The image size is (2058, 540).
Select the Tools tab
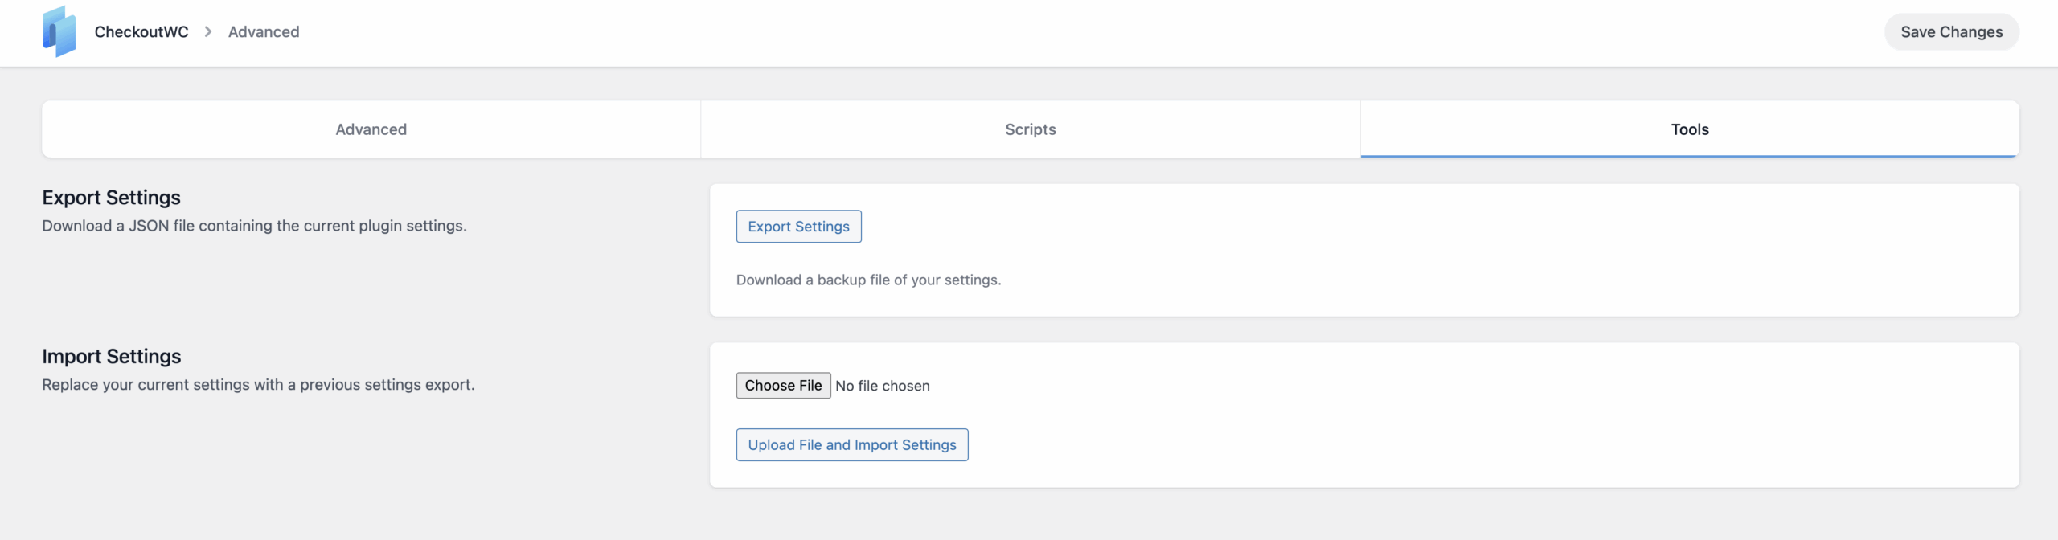pyautogui.click(x=1689, y=129)
